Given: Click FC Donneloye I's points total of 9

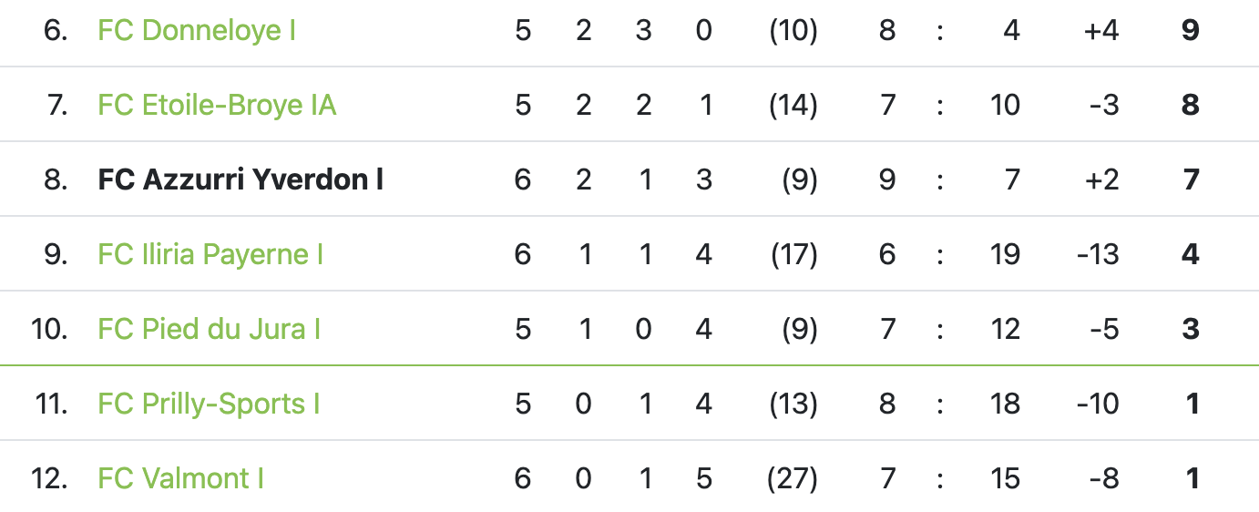Looking at the screenshot, I should point(1190,31).
